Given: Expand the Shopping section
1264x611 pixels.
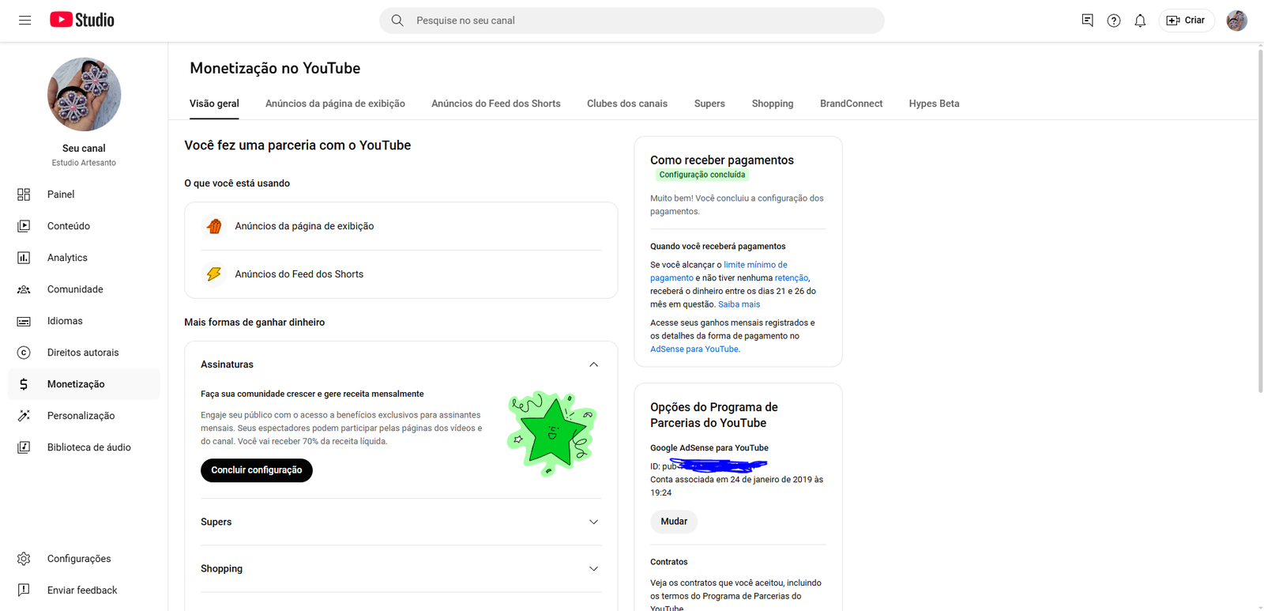Looking at the screenshot, I should click(x=593, y=568).
